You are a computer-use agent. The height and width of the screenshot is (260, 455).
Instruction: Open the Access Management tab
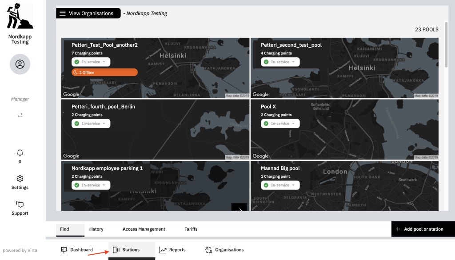point(144,229)
